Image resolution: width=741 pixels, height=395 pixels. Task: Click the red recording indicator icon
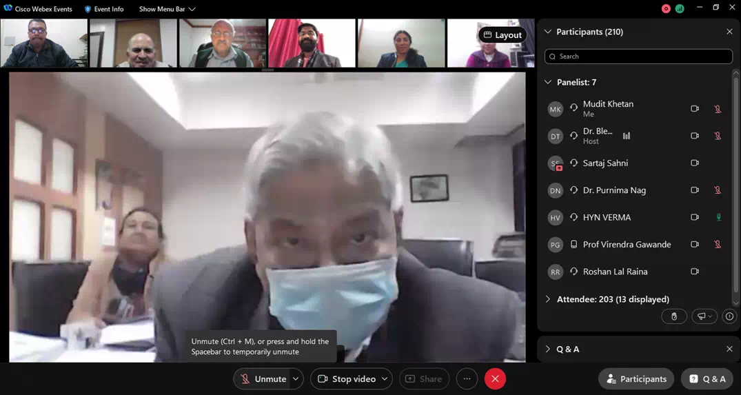click(666, 8)
